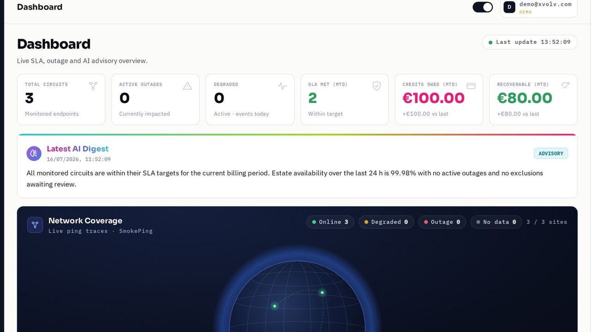This screenshot has width=591, height=332.
Task: Click the SLA Met value 2
Action: pos(313,98)
